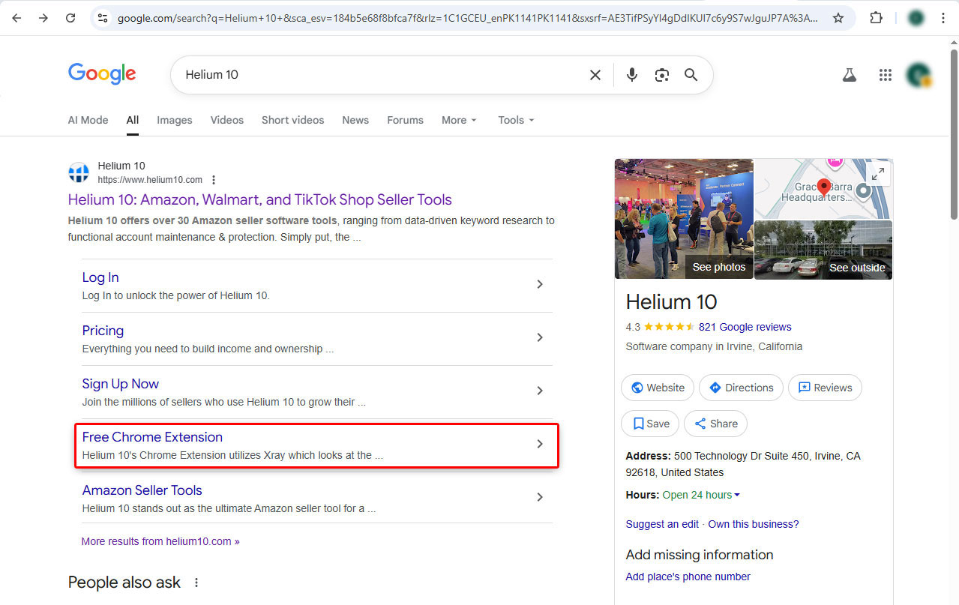Open the Free Chrome Extension sitelink
This screenshot has height=605, width=959.
tap(152, 437)
